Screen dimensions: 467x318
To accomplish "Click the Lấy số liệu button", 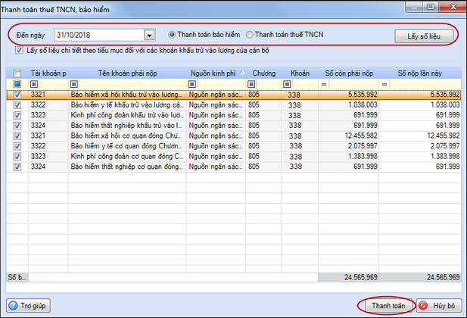I will pos(424,36).
